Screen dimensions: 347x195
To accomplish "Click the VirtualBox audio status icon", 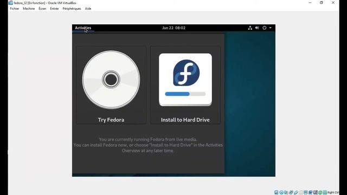I will click(x=286, y=192).
